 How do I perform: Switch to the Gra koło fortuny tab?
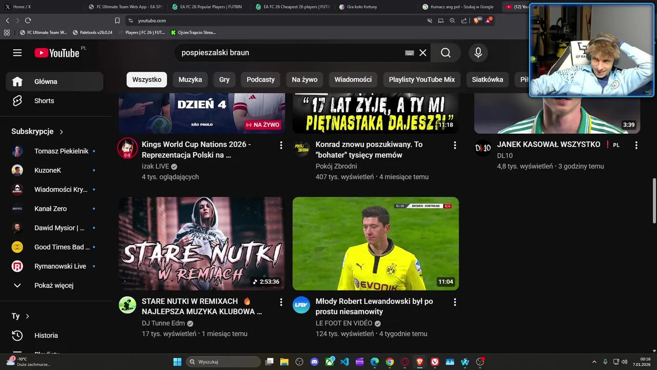tap(376, 7)
